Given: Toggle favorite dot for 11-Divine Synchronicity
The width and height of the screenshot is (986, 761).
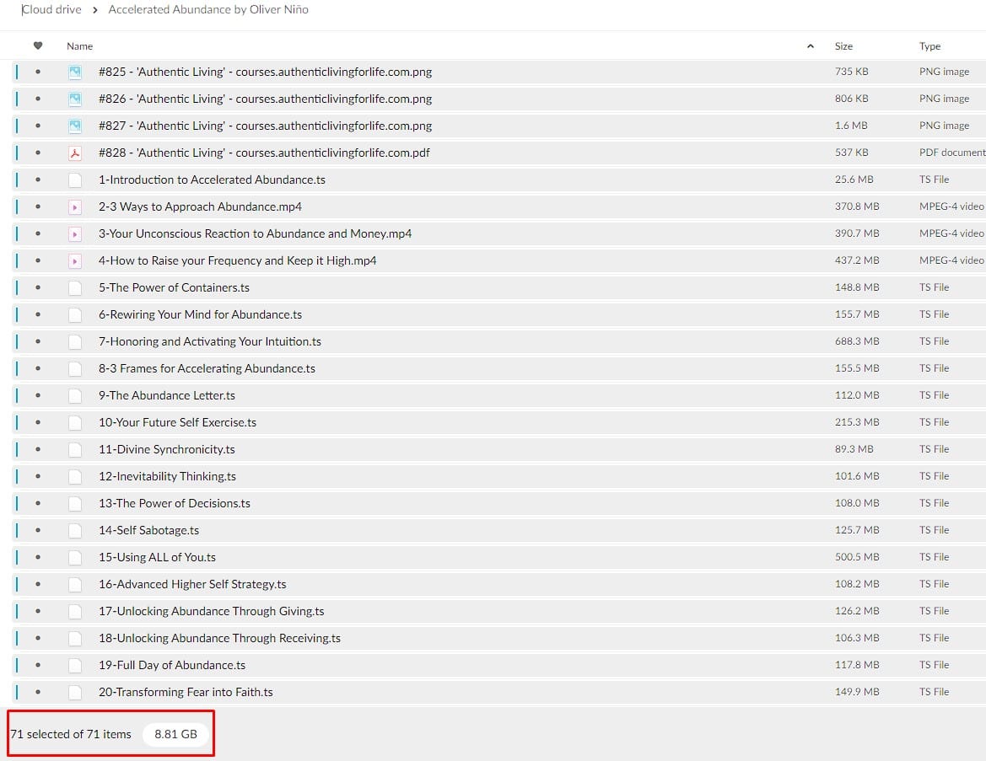Looking at the screenshot, I should point(37,449).
